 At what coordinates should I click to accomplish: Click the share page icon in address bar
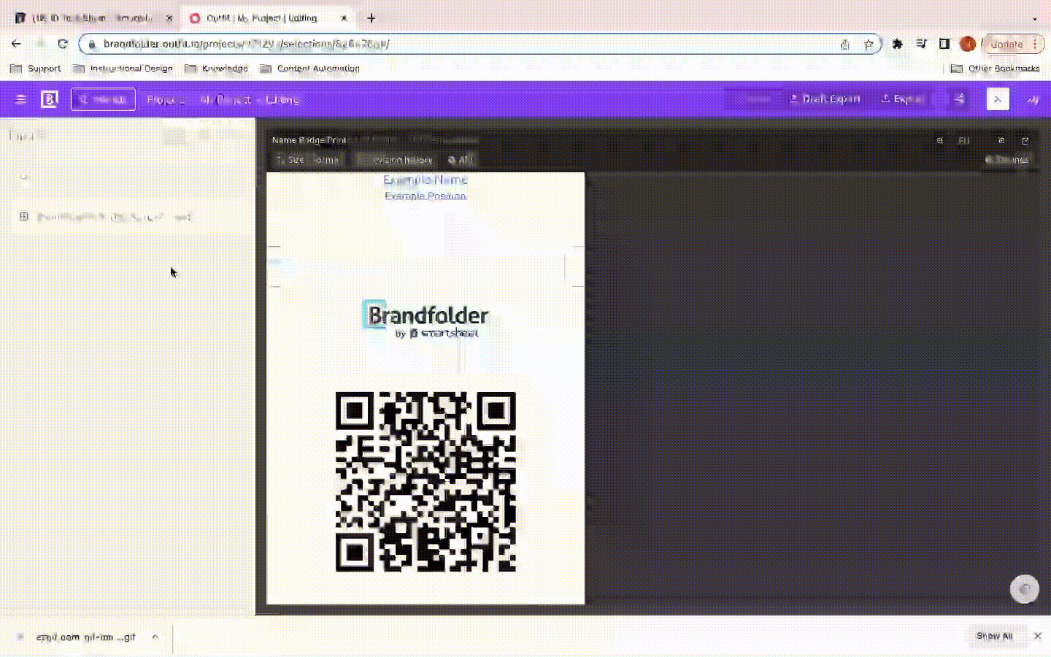[844, 45]
